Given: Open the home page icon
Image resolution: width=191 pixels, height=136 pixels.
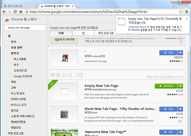Looking at the screenshot, I should pyautogui.click(x=21, y=12).
